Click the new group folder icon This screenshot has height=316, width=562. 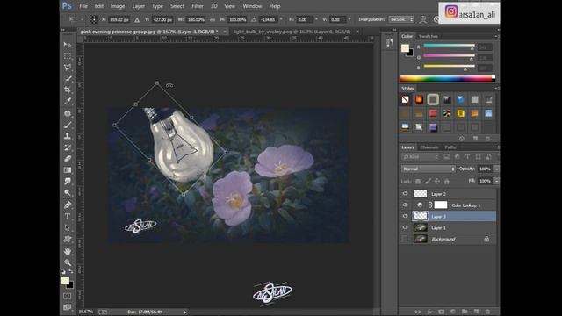pos(465,312)
